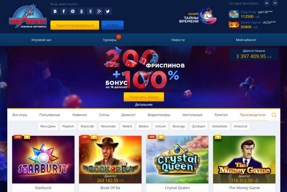Open the Детальнее bonus details link
This screenshot has width=287, height=192.
pyautogui.click(x=143, y=105)
